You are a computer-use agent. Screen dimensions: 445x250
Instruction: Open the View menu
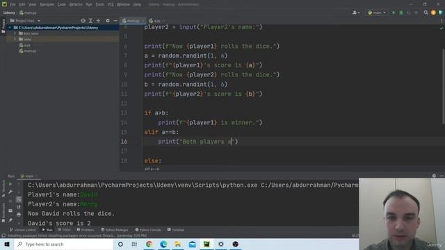tap(33, 5)
